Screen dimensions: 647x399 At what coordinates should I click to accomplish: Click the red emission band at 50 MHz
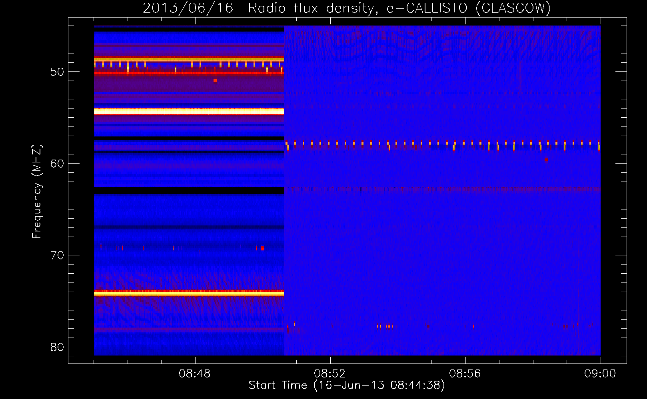189,73
